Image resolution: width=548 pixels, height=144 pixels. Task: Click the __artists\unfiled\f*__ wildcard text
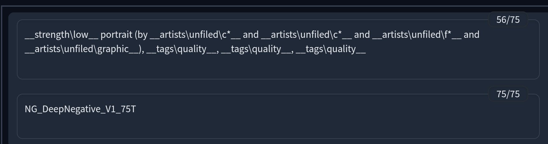pyautogui.click(x=417, y=35)
